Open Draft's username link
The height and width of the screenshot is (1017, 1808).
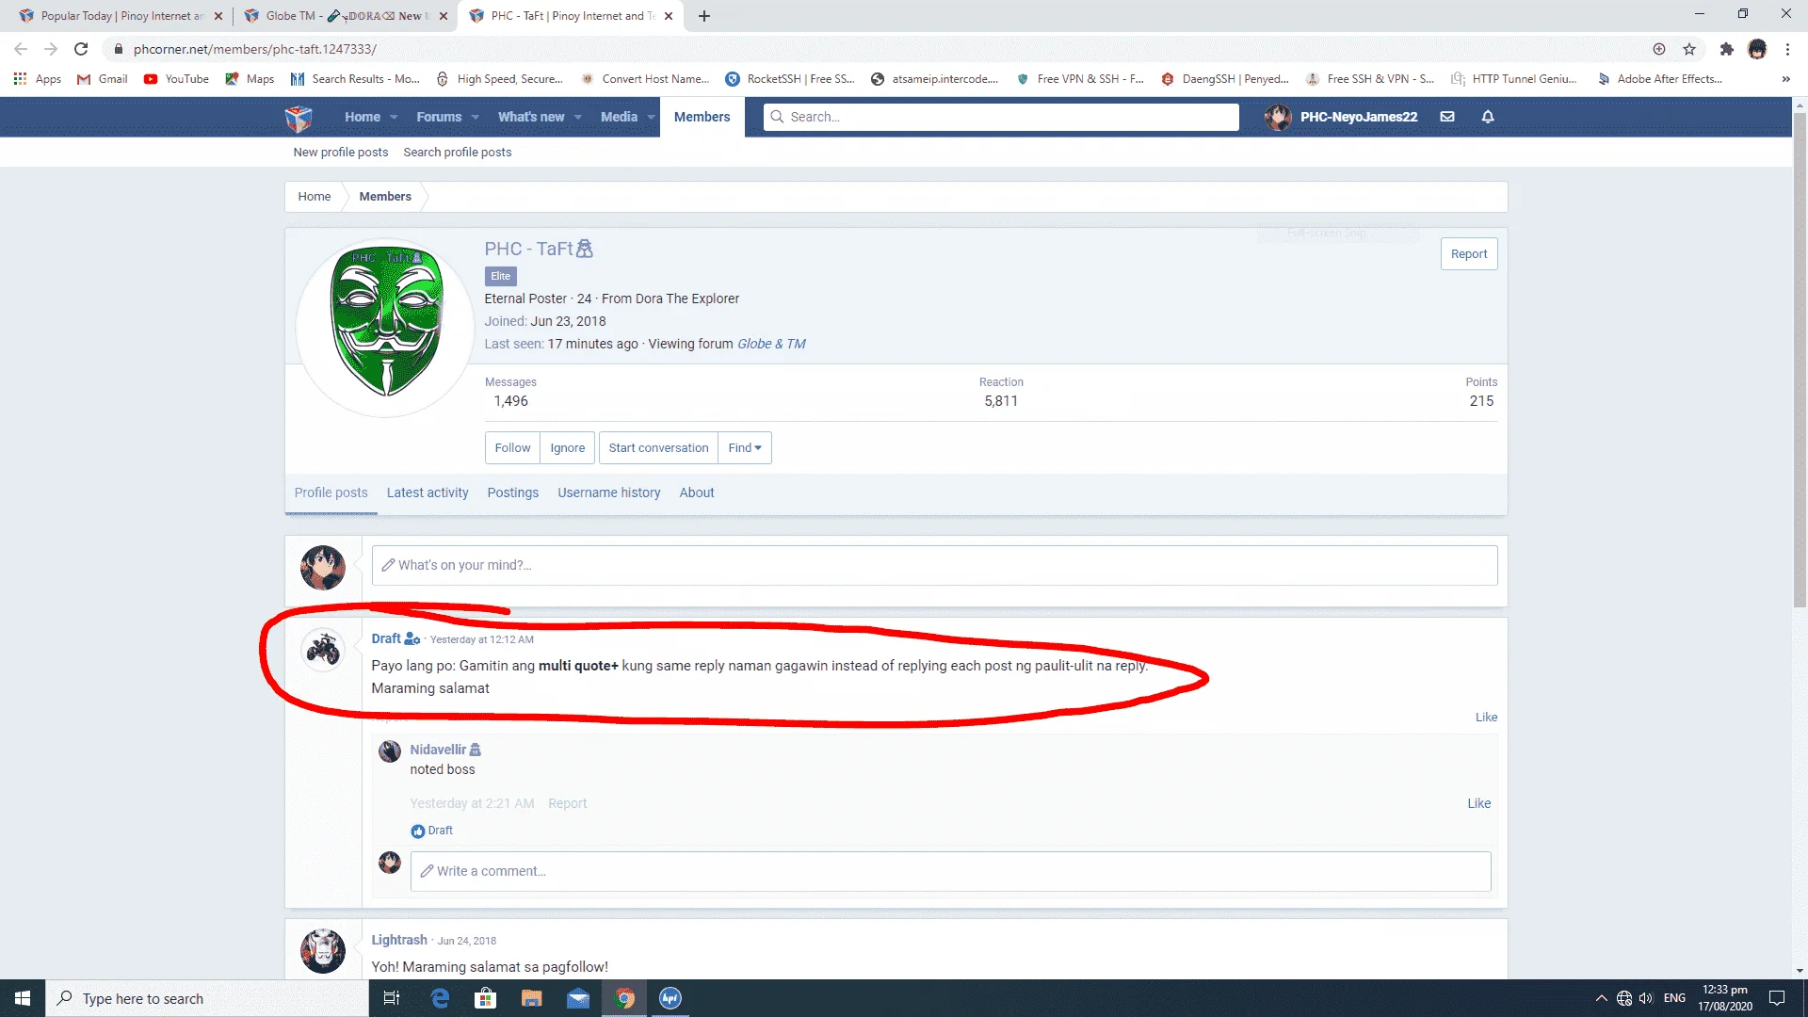[x=386, y=638]
